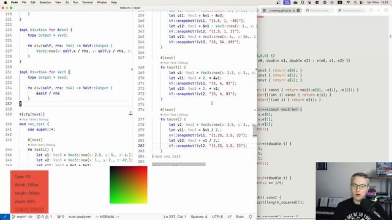Click Debug above mod vec_test
Viewport: 392px width, 220px height.
click(x=43, y=120)
